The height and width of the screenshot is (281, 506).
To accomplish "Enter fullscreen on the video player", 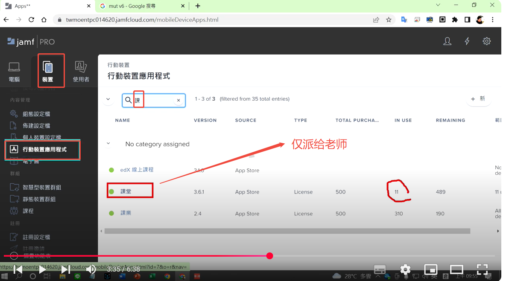I will (482, 269).
